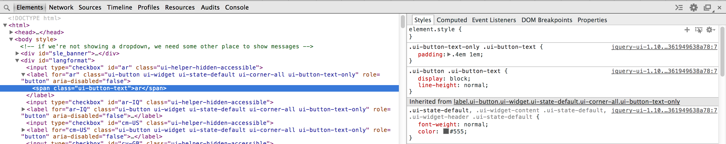
Task: Select the input id="cm-US" node
Action: (x=150, y=123)
